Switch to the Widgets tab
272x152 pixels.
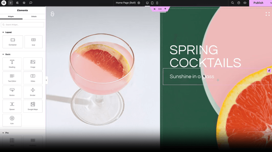point(11,16)
